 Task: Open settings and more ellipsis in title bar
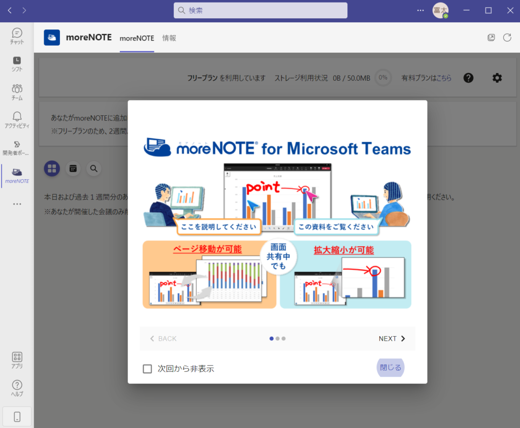click(x=420, y=10)
